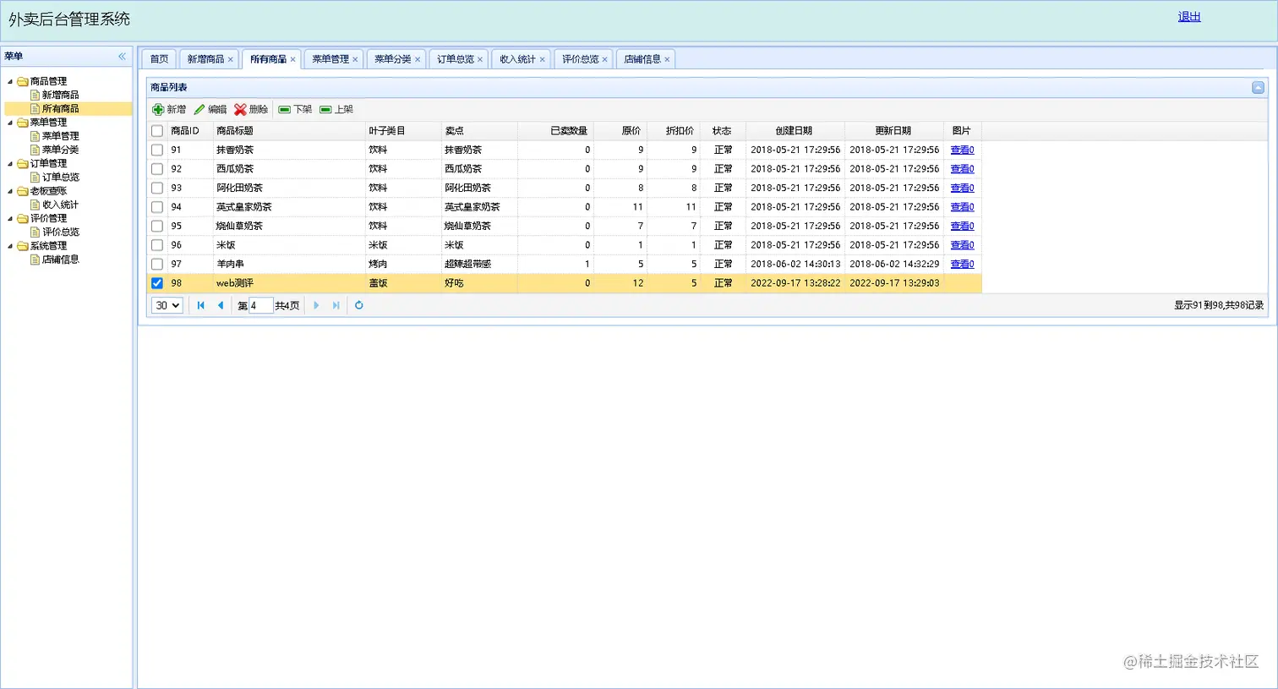Switch to the 订单总览 tab

(456, 59)
